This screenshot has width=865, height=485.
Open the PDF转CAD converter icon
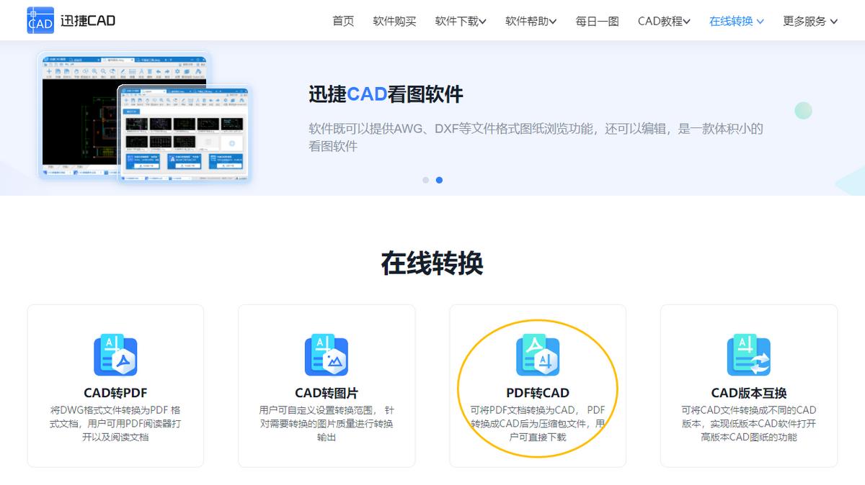(x=538, y=354)
